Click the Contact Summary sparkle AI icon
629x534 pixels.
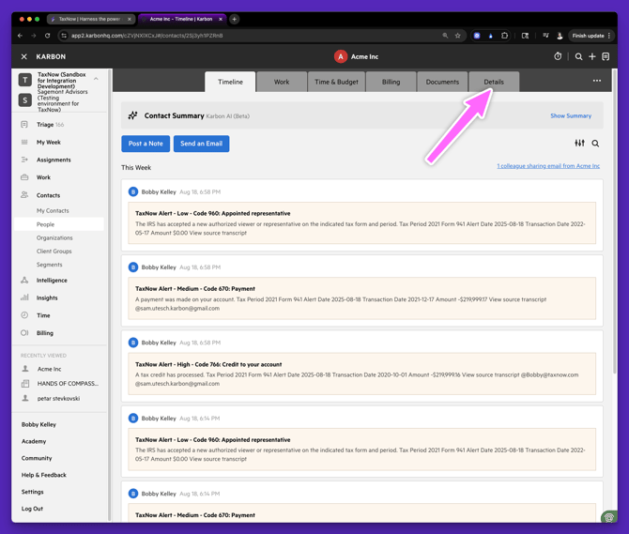132,115
